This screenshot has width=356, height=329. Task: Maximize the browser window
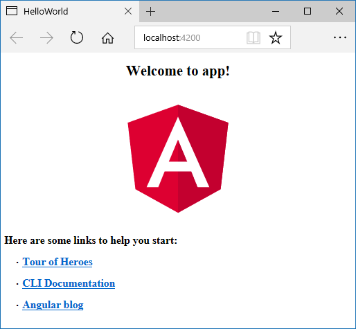pos(308,11)
